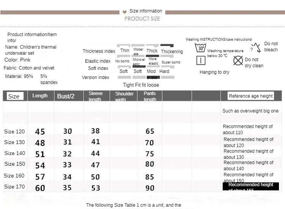Click the hanging to dry square icon
This screenshot has width=285, height=209.
click(201, 60)
